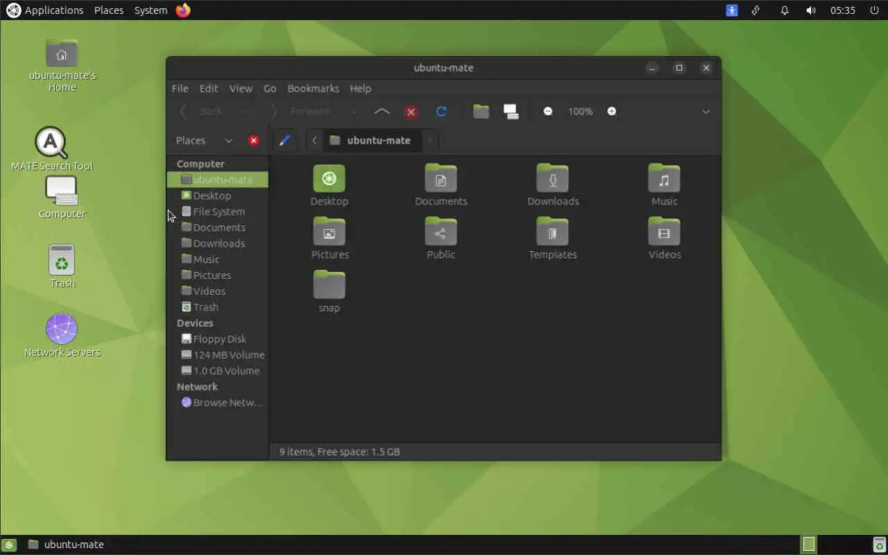888x555 pixels.
Task: Select Trash in the Places sidebar
Action: coord(218,307)
